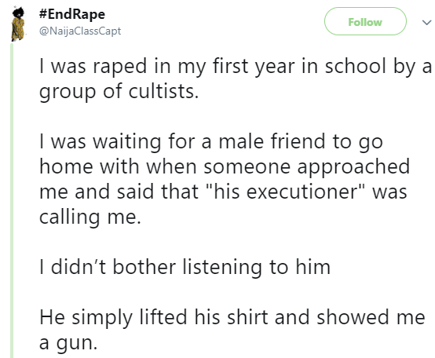
Task: Open the #EndRape profile avatar
Action: point(18,24)
